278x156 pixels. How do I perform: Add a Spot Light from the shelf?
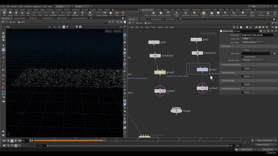pos(161,13)
